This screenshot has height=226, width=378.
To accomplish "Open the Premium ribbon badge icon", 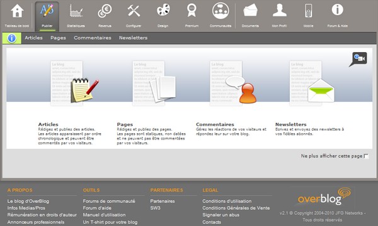I will tap(192, 11).
